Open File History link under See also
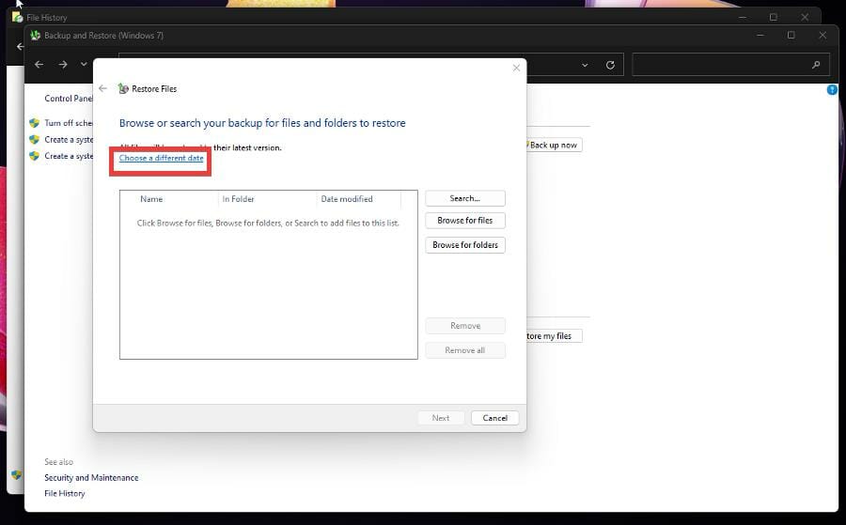 [65, 493]
